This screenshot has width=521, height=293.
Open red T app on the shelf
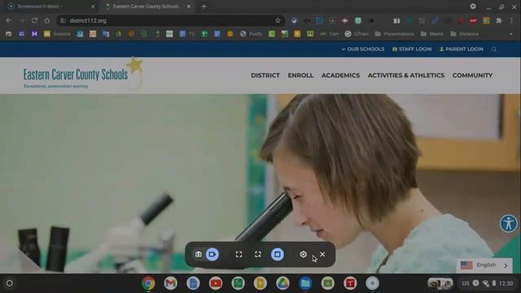(x=350, y=283)
